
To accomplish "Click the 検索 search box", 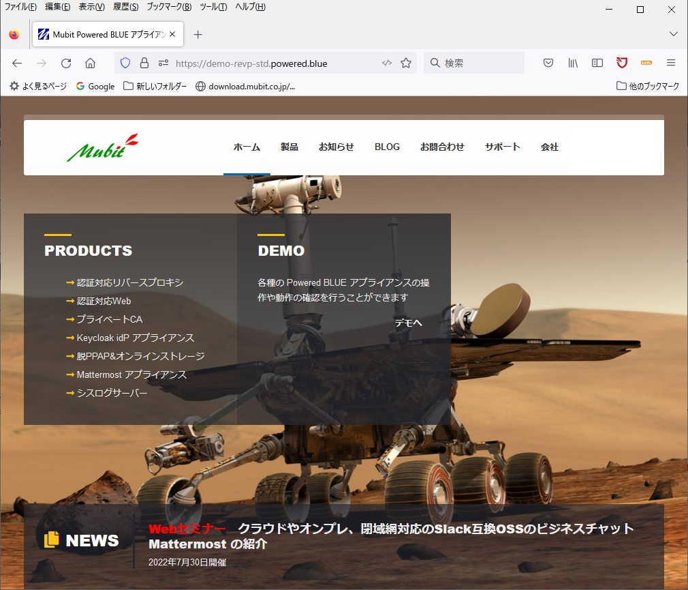I will pyautogui.click(x=474, y=63).
